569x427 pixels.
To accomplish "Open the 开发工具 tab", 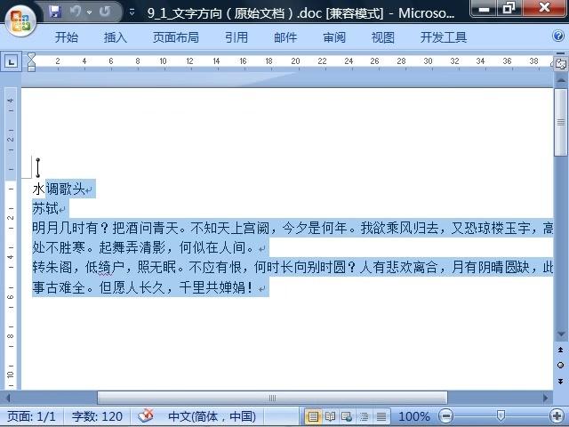I will coord(444,37).
